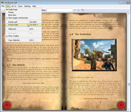Click the open file folder icon
The image size is (131, 112).
(x=3, y=10)
